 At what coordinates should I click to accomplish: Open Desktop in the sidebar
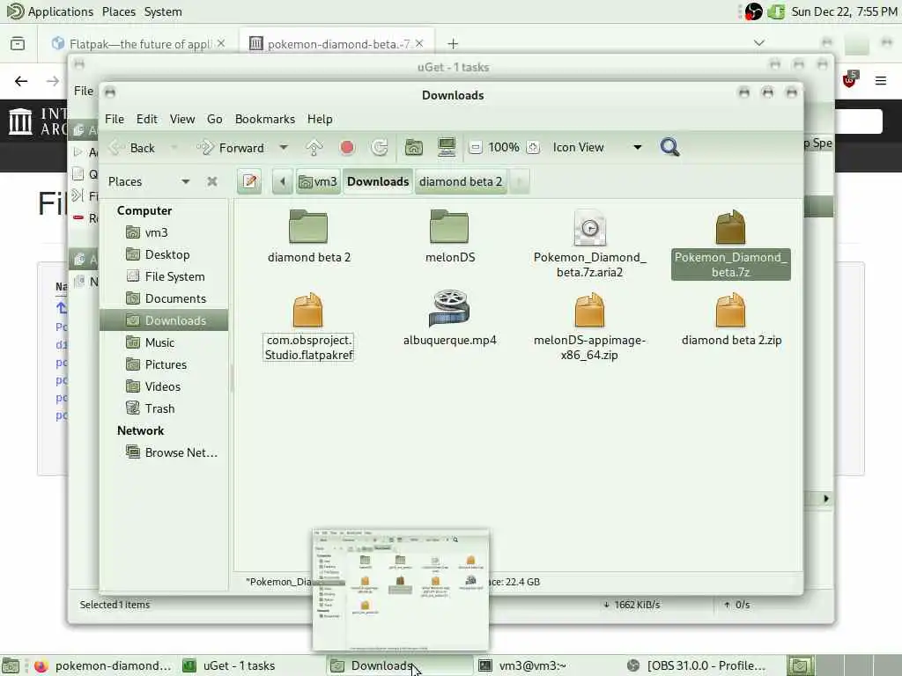tap(166, 254)
